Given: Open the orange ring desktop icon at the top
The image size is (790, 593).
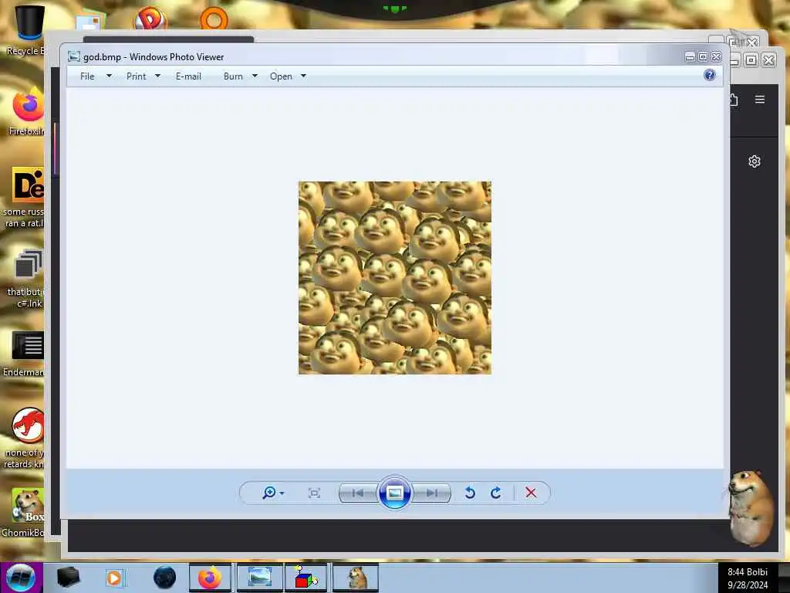Looking at the screenshot, I should tap(214, 19).
